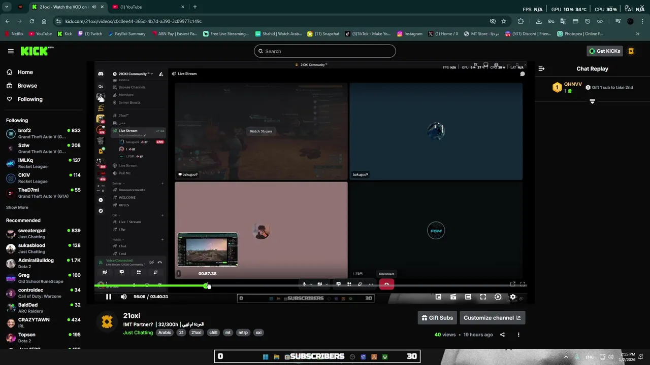The image size is (650, 365).
Task: Open browser history clock icon
Action: point(588,21)
